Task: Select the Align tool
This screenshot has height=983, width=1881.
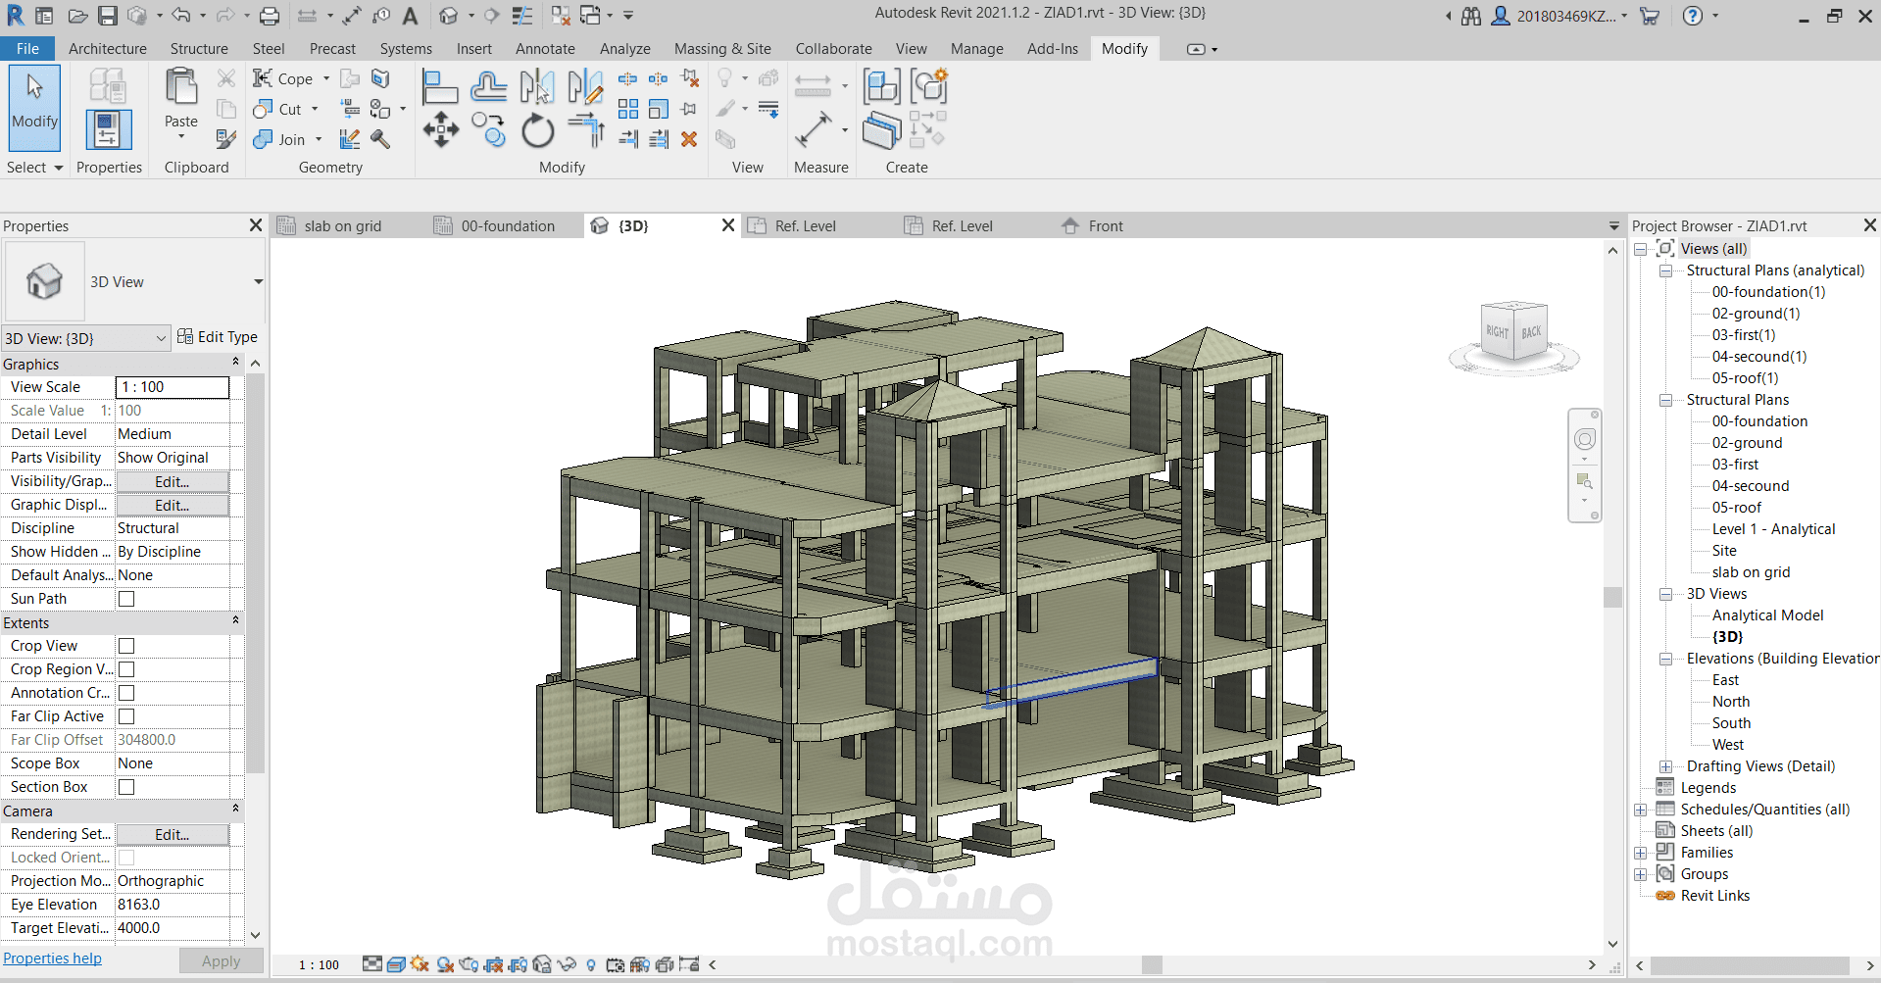Action: tap(440, 86)
